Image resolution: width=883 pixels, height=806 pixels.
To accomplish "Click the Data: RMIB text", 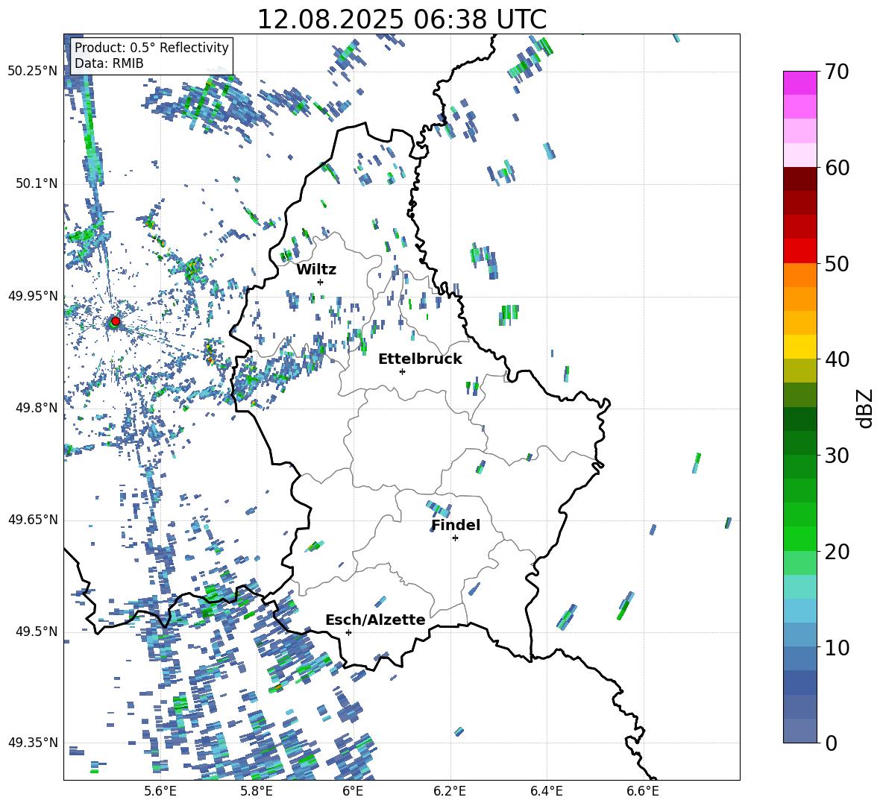I will pos(109,63).
